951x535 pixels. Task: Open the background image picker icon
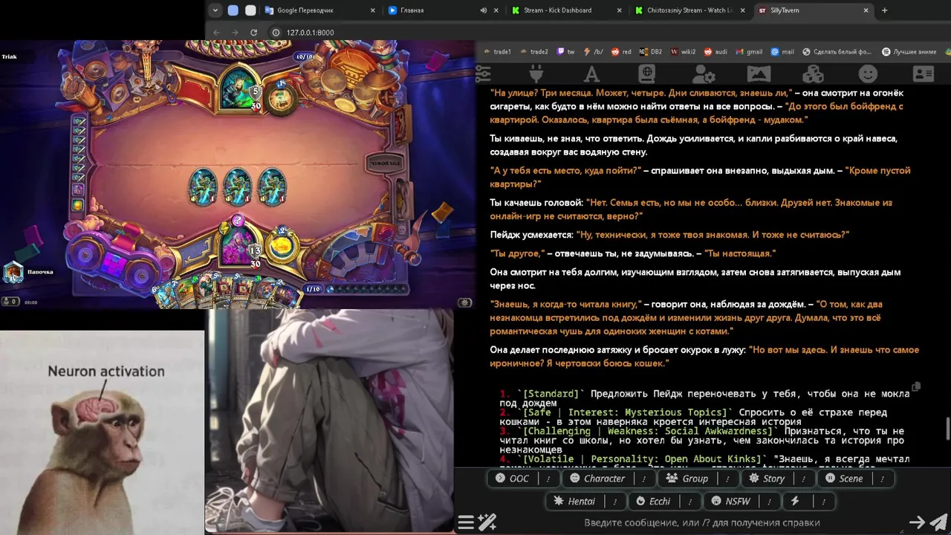pos(759,74)
